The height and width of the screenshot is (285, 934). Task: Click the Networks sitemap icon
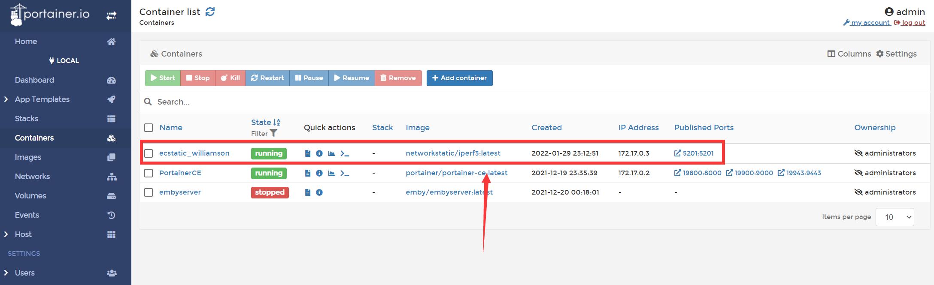pos(112,177)
